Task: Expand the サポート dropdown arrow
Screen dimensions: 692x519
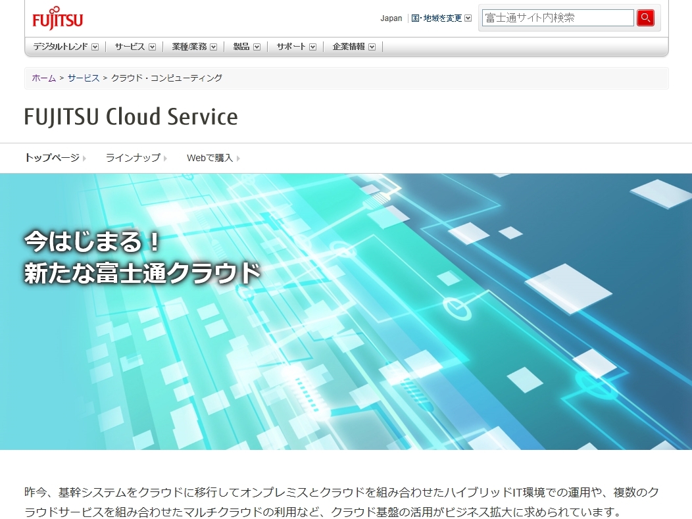Action: click(x=313, y=47)
